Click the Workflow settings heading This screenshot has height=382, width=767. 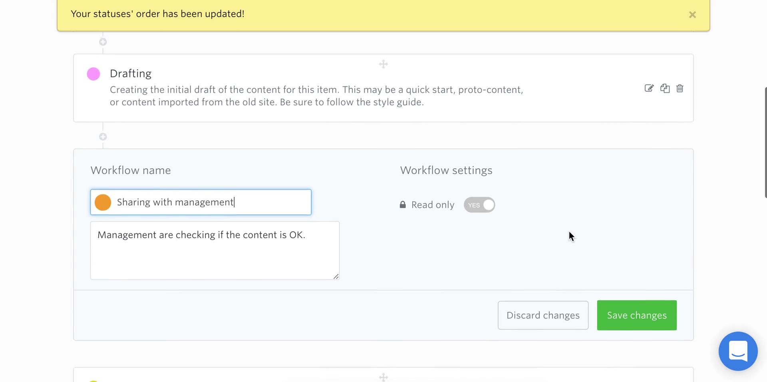[446, 170]
